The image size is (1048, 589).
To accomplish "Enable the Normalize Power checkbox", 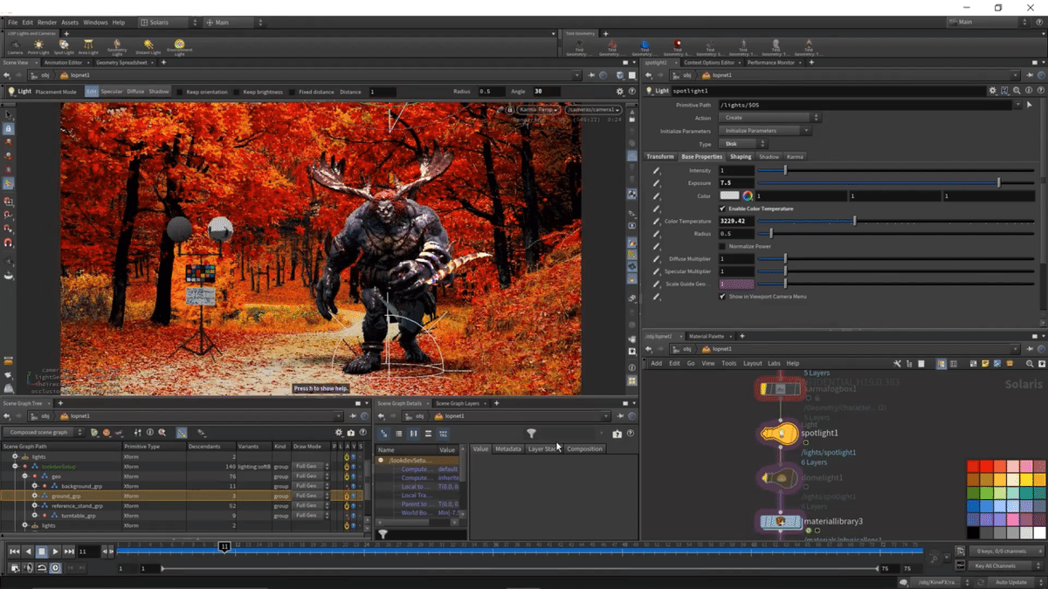I will [722, 246].
